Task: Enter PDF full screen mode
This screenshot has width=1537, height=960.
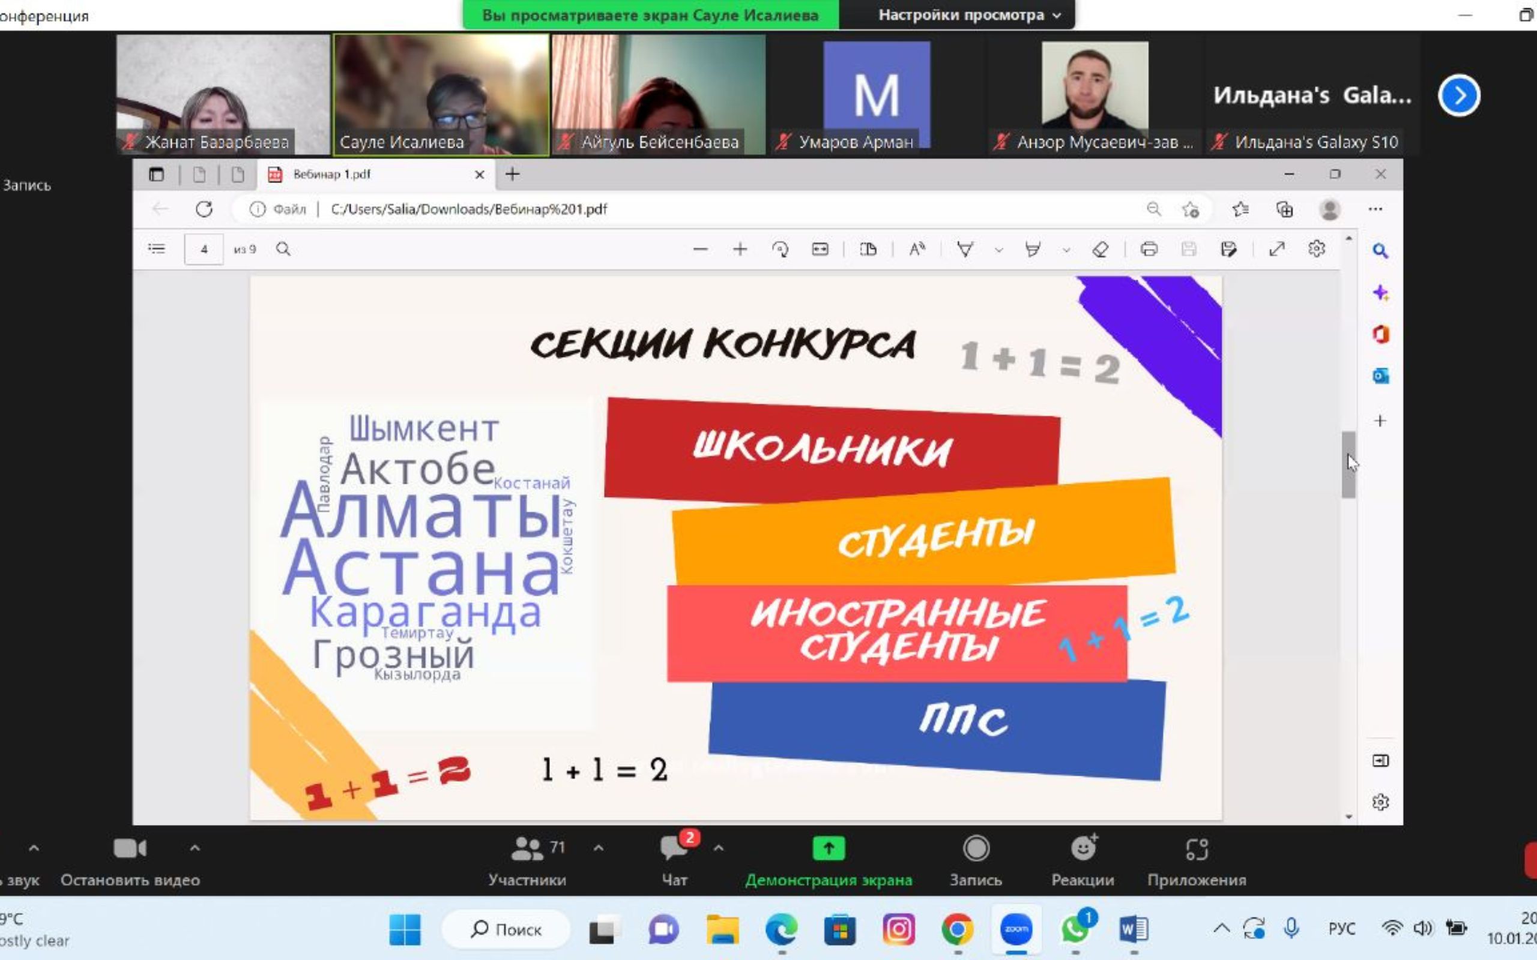Action: point(1276,250)
